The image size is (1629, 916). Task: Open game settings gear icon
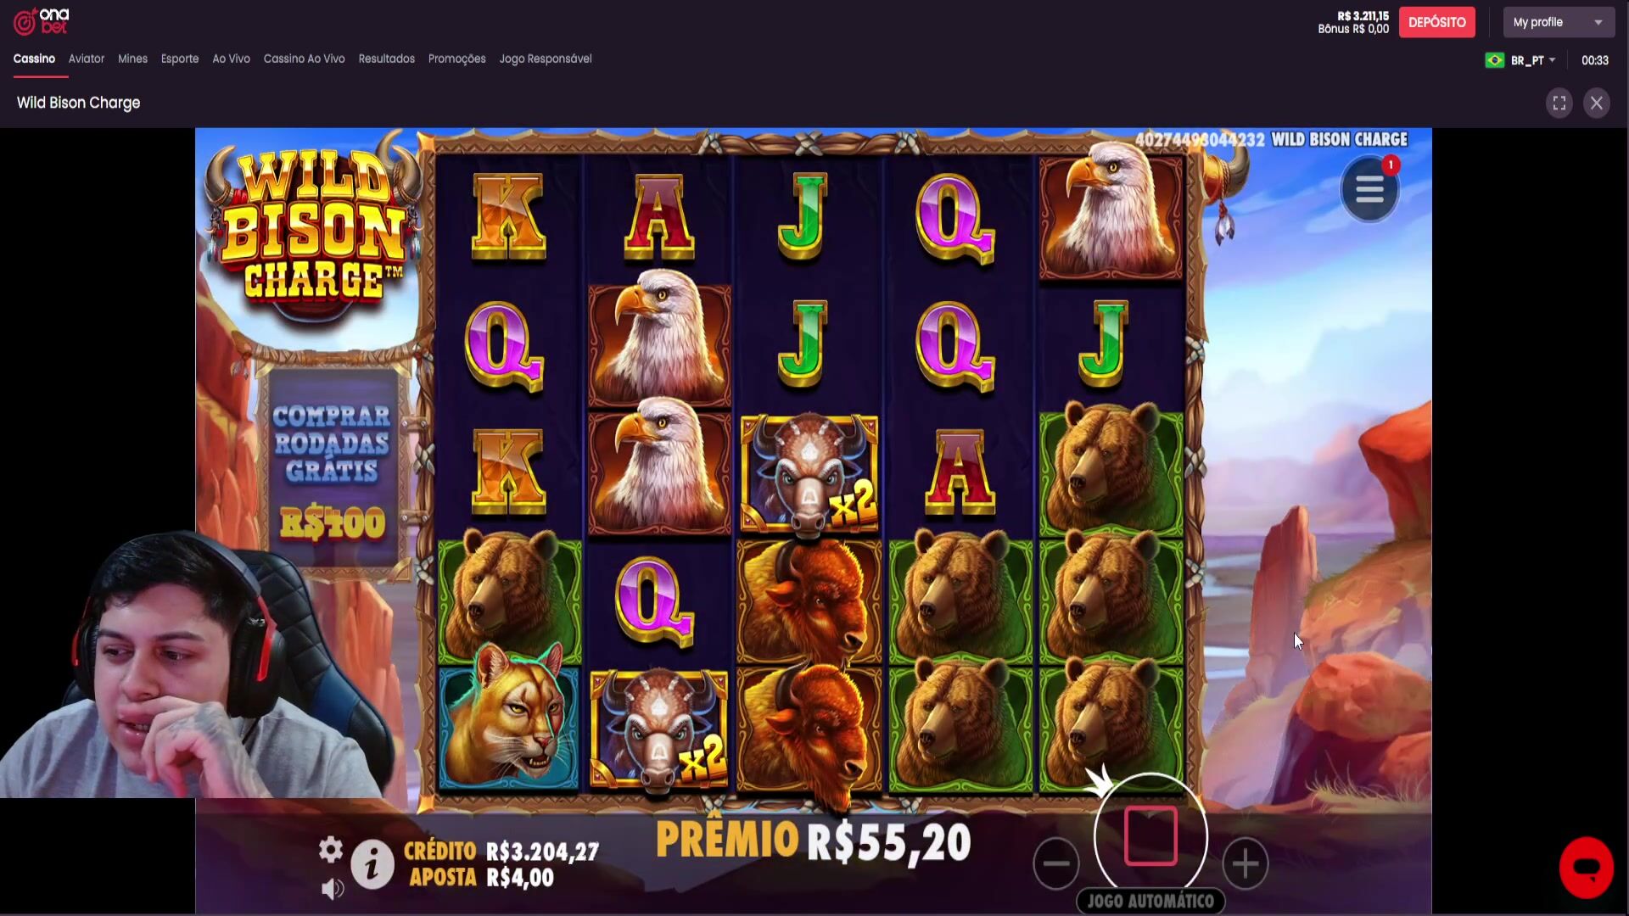(331, 849)
